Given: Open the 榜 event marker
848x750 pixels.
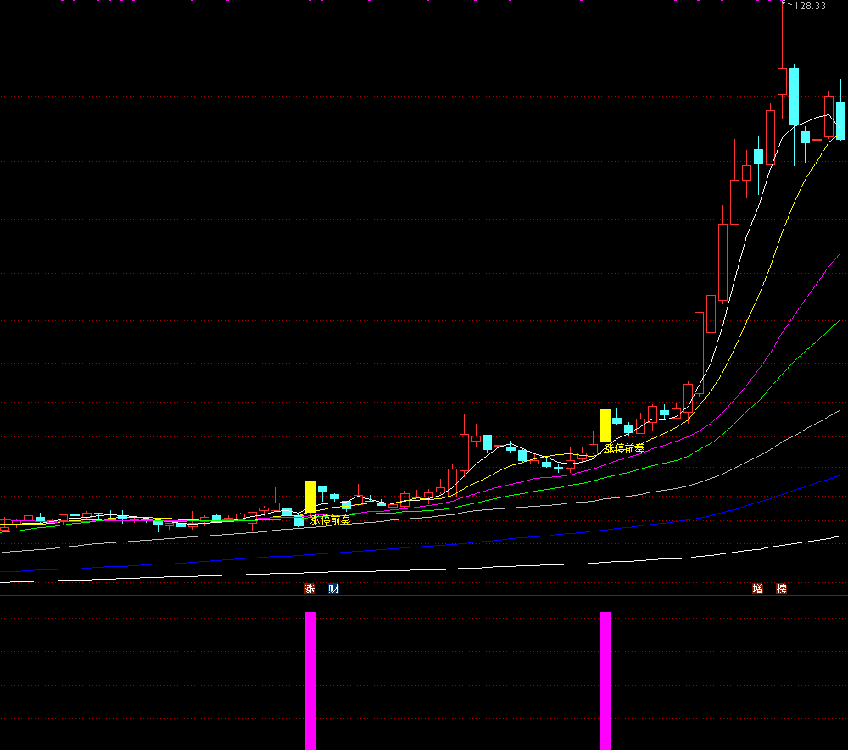Looking at the screenshot, I should [x=781, y=589].
